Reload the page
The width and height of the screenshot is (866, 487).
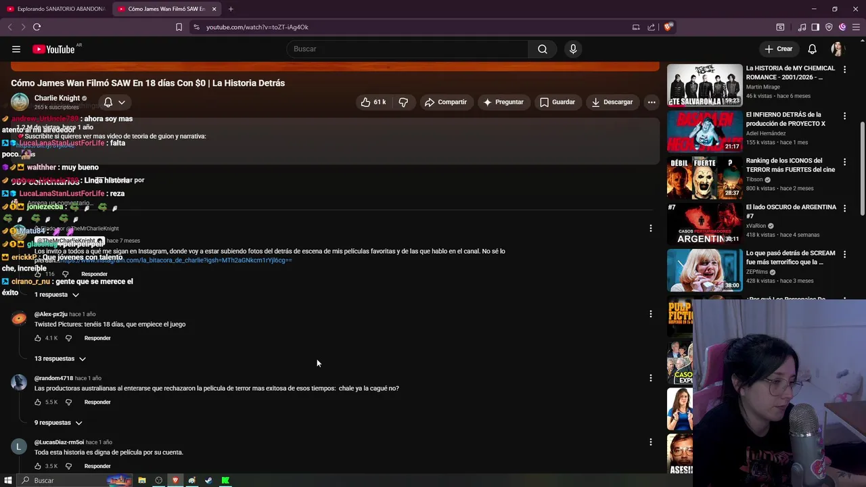37,27
